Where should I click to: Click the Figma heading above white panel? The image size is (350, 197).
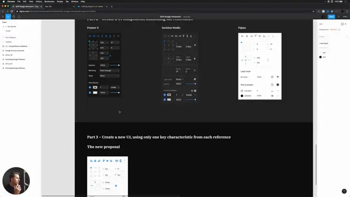(x=242, y=28)
